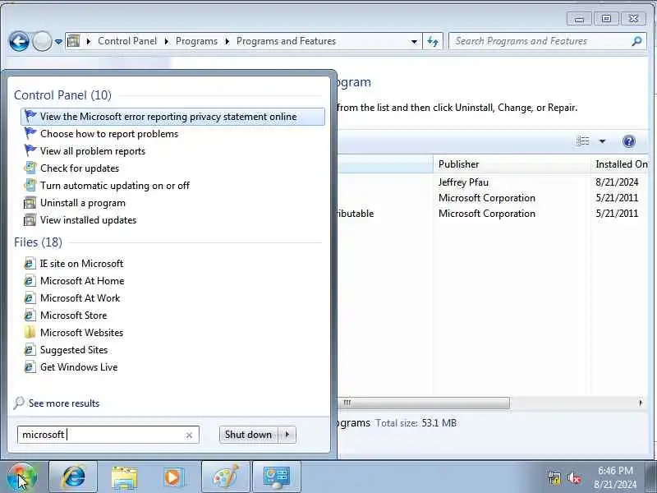Open Microsoft At Work file

click(x=80, y=298)
